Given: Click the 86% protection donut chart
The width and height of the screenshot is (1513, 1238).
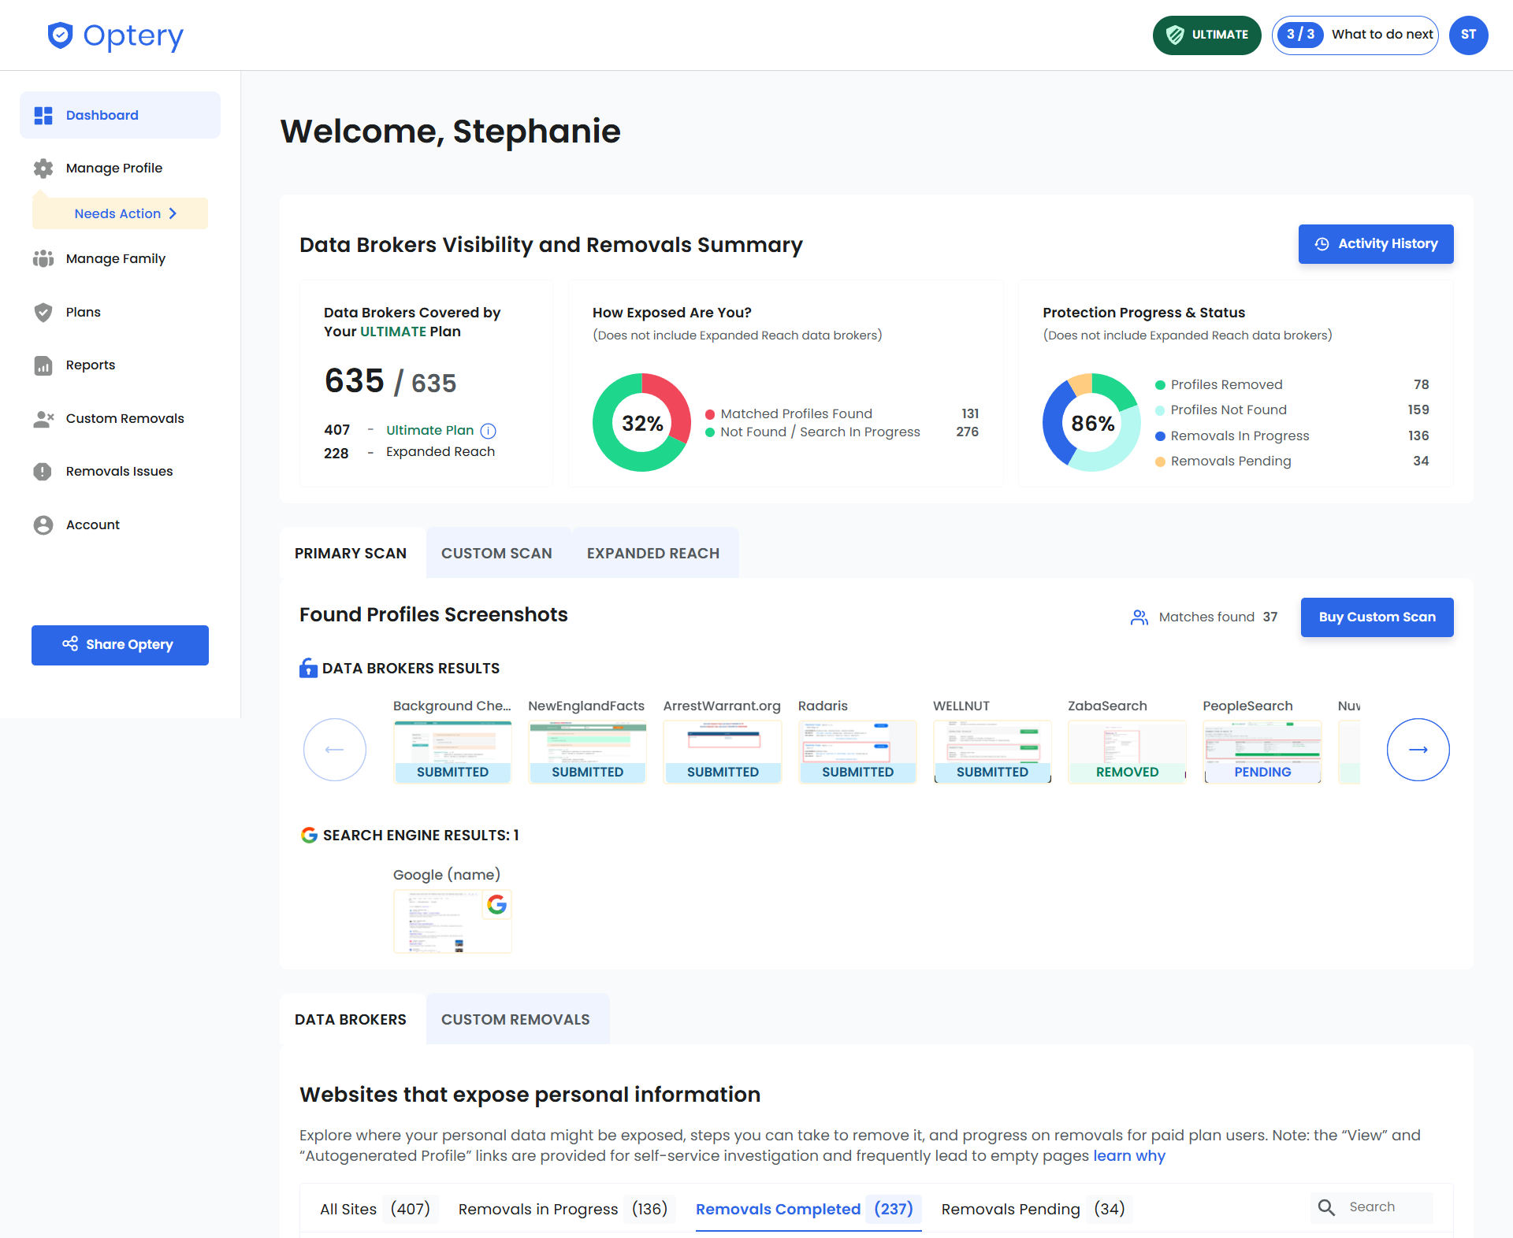Looking at the screenshot, I should [1092, 423].
